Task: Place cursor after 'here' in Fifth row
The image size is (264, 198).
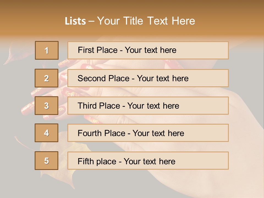Action: coord(176,161)
